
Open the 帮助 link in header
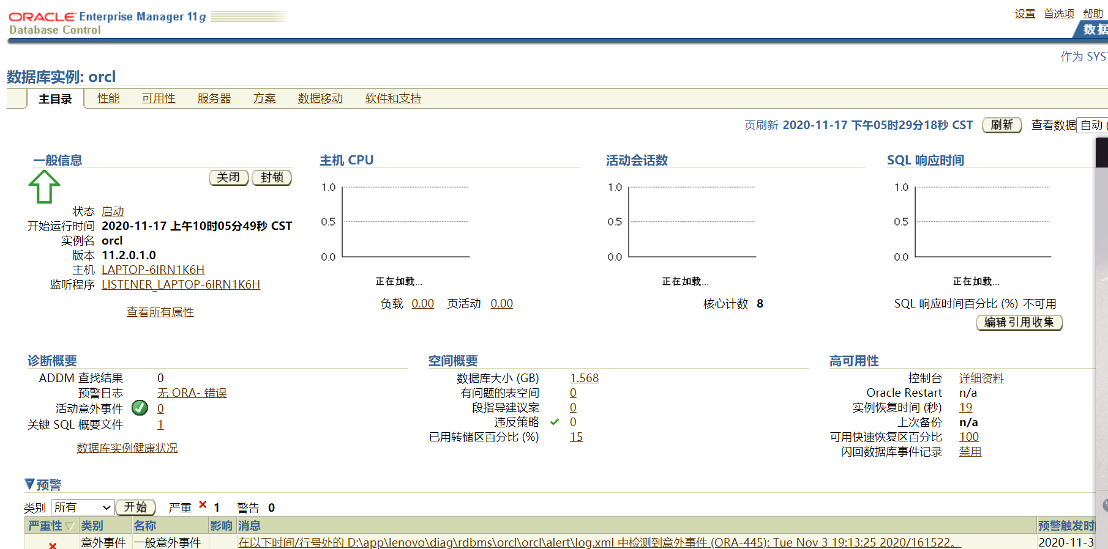coord(1093,13)
